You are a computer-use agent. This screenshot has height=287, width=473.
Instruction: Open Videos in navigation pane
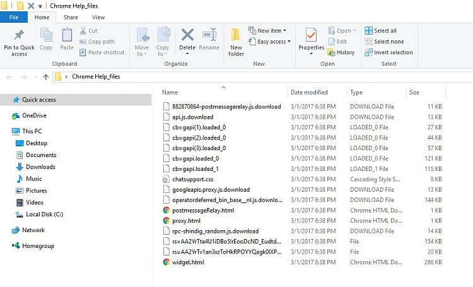pyautogui.click(x=30, y=202)
